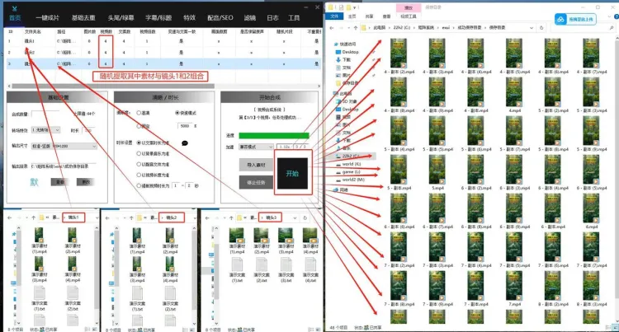
Task: Click the 合成数量 input field
Action: (x=45, y=114)
